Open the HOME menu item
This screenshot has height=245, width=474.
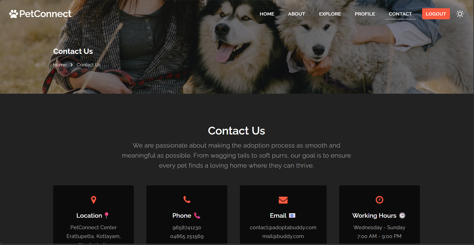(x=267, y=14)
